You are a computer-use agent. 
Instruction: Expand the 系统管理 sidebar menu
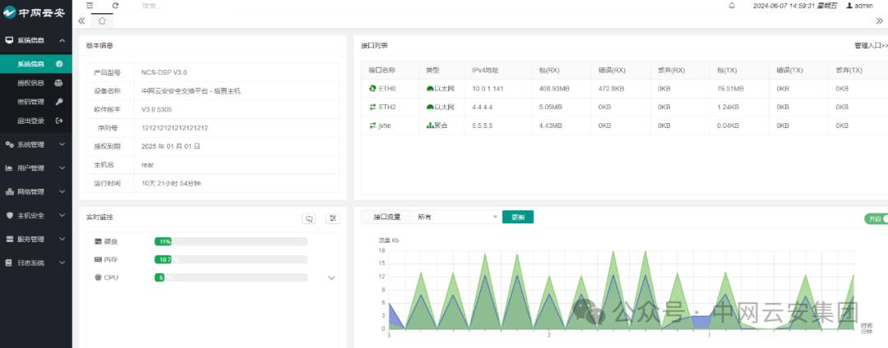(x=35, y=144)
